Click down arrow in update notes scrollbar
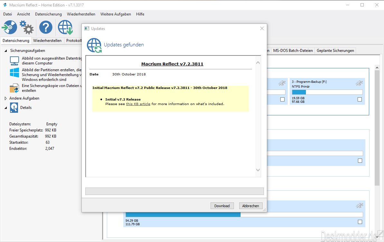The width and height of the screenshot is (384, 242). [258, 170]
